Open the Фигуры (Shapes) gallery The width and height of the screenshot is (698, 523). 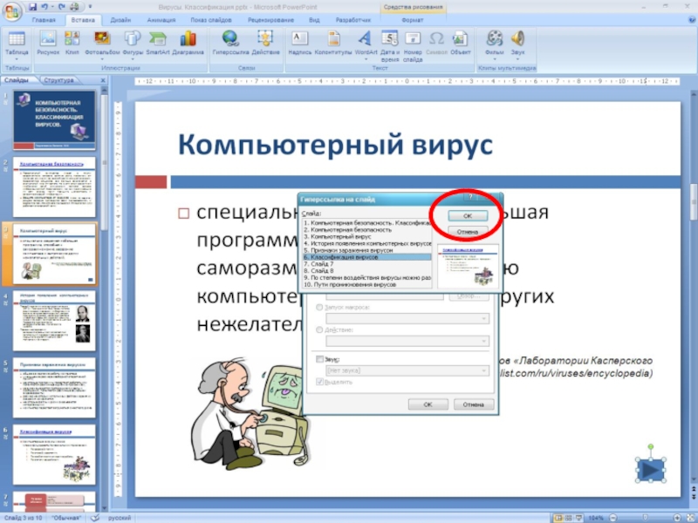coord(133,39)
